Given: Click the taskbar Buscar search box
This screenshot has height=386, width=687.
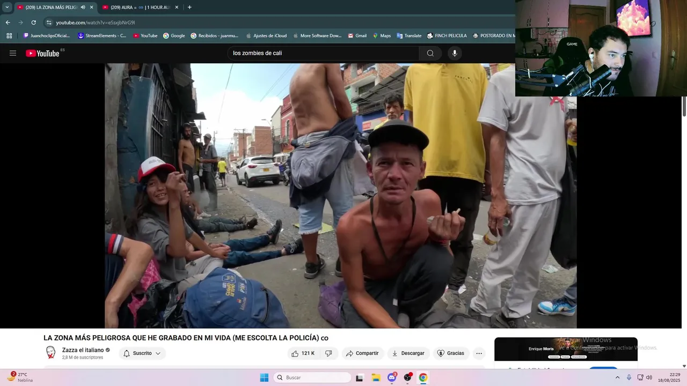Looking at the screenshot, I should (x=312, y=377).
